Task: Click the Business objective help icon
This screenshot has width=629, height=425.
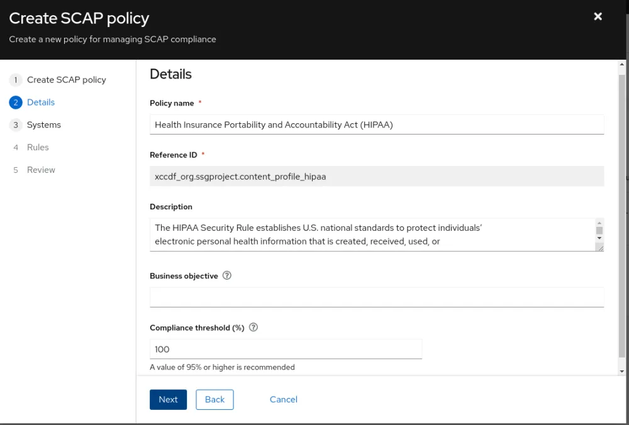Action: point(227,275)
